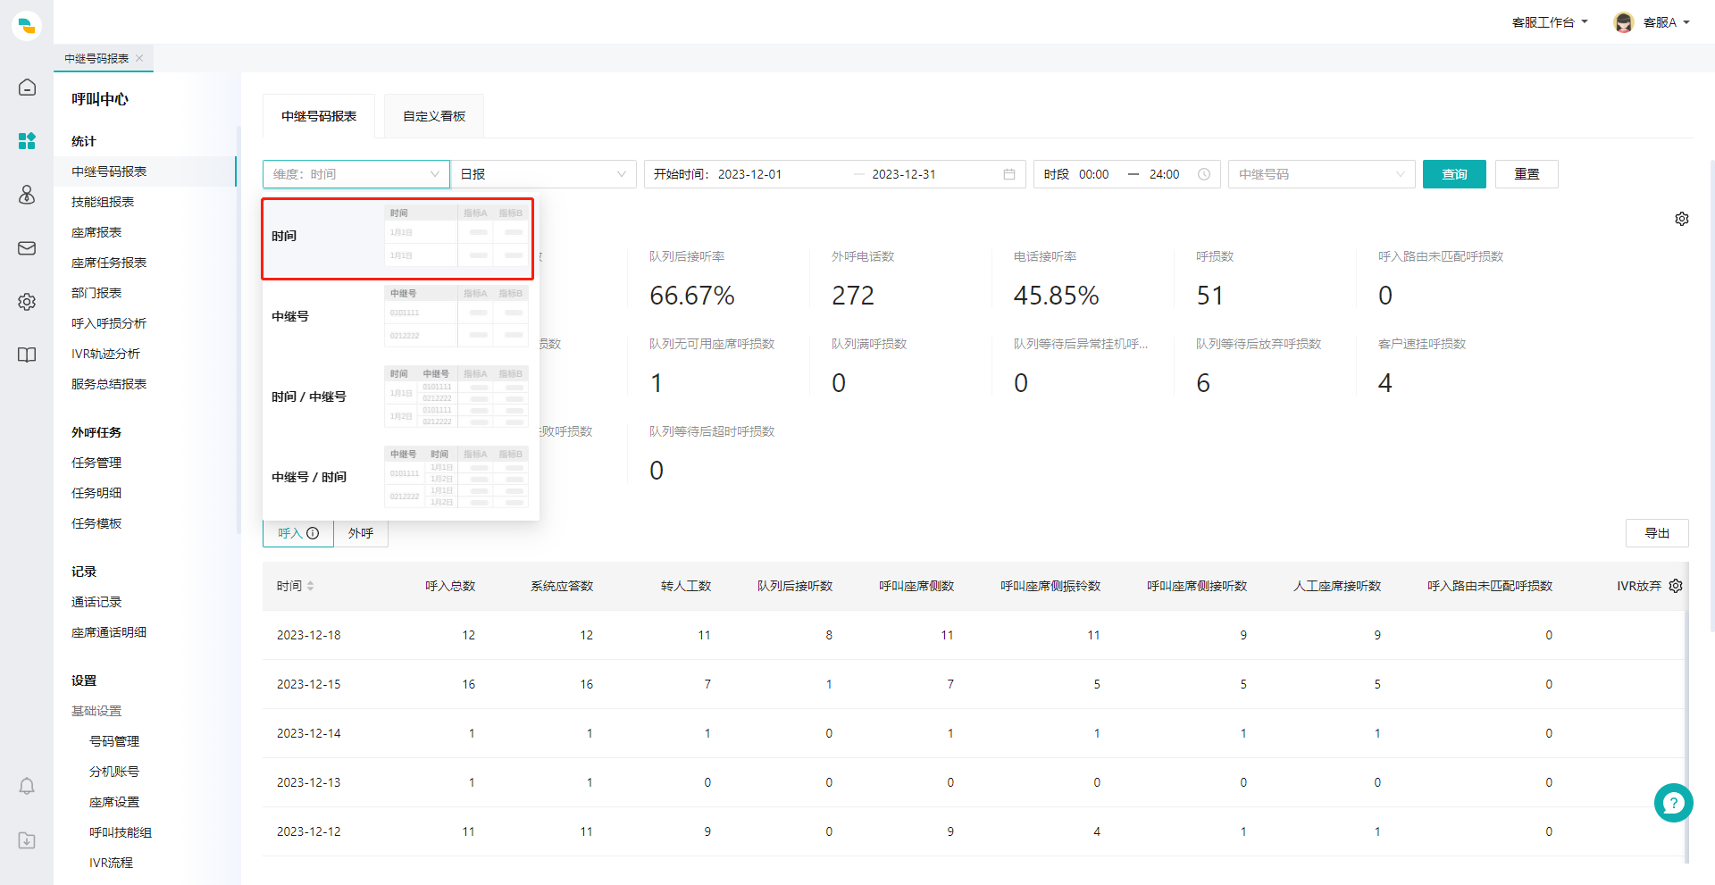Open the calendar icon in date range field
Screen dimensions: 1715x885
tap(1009, 174)
